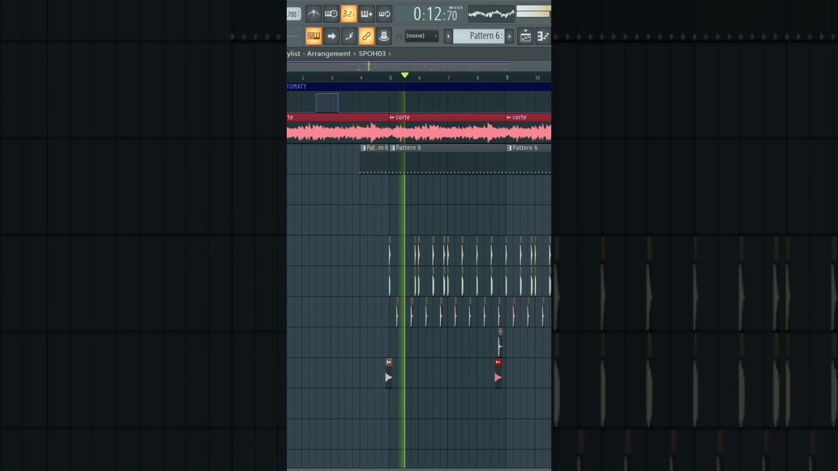Click the tempo value field ending in 700
838x471 pixels.
point(293,14)
